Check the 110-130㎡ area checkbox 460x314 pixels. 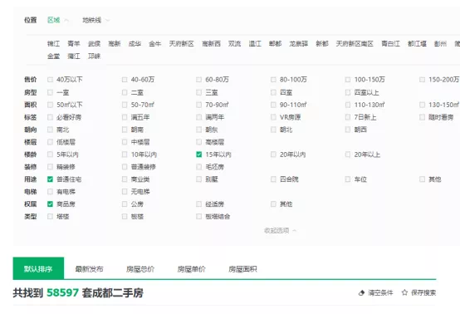[x=348, y=105]
